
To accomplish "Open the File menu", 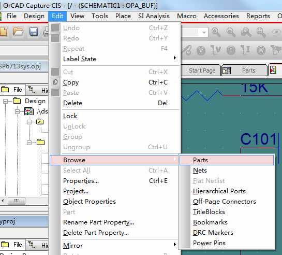I will 11,16.
